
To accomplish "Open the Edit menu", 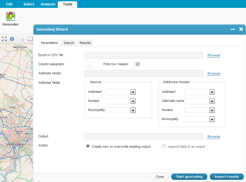I will click(9, 4).
